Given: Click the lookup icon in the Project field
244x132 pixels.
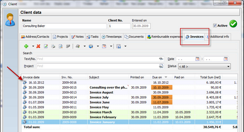Looking at the screenshot, I should [161, 66].
